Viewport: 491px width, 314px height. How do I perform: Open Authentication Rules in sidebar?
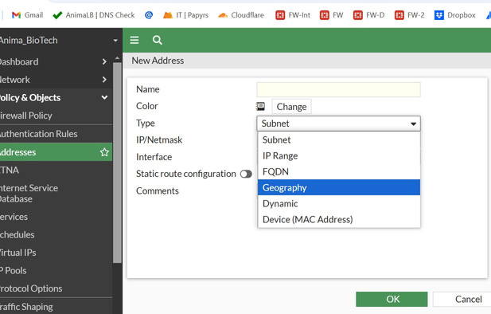coord(56,134)
